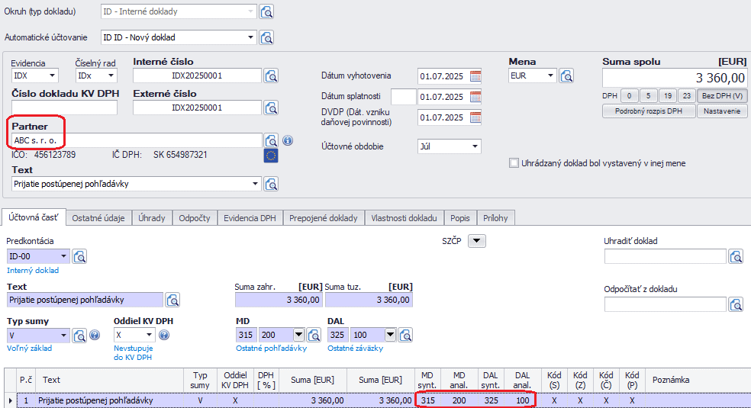Click the blue info icon next to Partner
This screenshot has width=751, height=408.
coord(288,140)
